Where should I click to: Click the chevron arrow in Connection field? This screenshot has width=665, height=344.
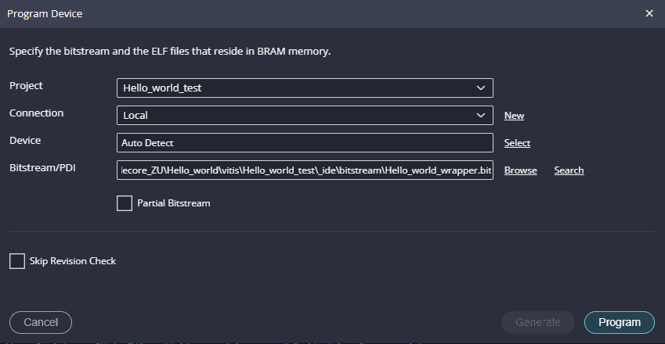[481, 116]
